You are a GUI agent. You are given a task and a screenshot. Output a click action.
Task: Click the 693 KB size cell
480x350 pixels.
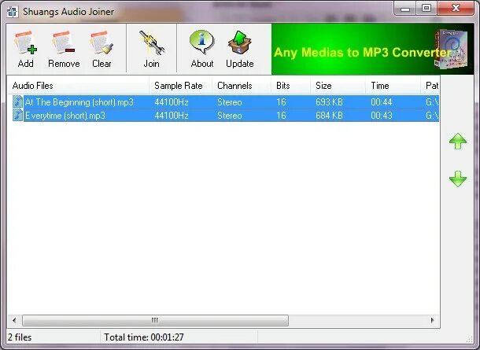329,102
